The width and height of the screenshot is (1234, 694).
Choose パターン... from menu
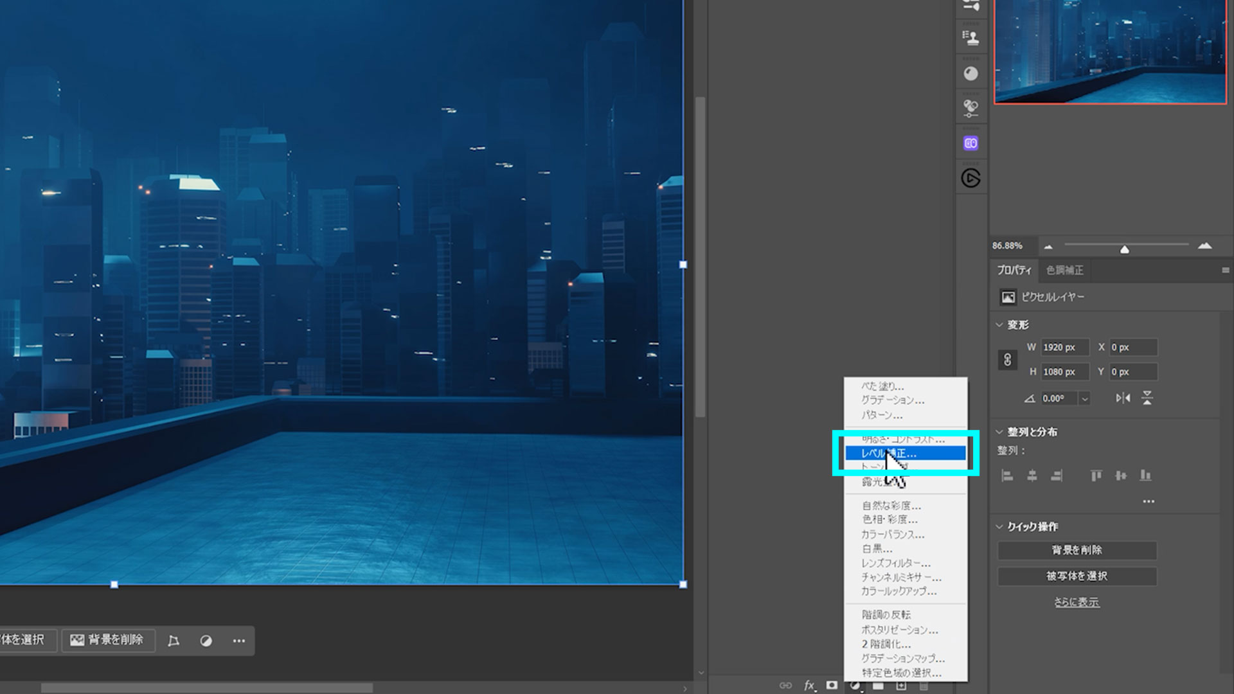click(905, 415)
